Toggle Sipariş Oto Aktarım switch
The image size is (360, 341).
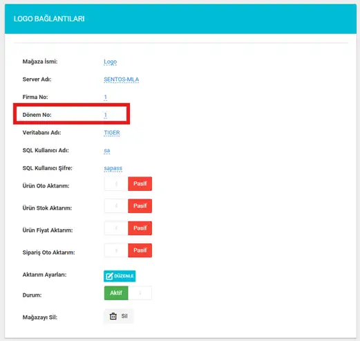pyautogui.click(x=128, y=250)
